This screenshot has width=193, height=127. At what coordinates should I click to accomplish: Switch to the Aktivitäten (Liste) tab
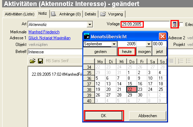[x=19, y=14]
